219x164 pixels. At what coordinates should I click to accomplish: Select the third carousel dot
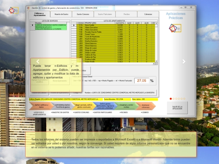176,99
